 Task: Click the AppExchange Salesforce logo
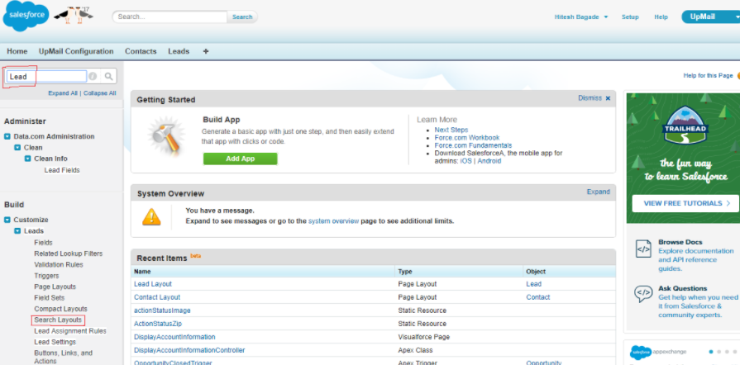pos(641,351)
